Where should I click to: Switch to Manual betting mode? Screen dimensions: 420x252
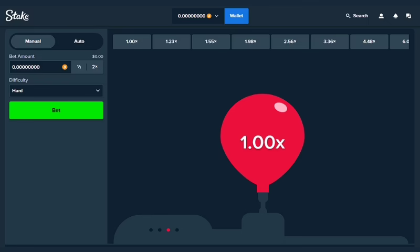(x=33, y=41)
